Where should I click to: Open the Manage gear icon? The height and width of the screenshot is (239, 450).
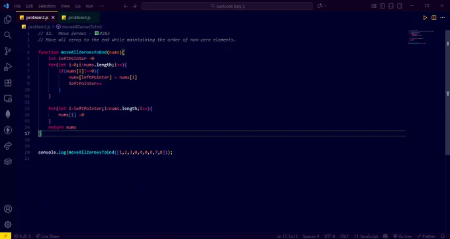pyautogui.click(x=8, y=224)
